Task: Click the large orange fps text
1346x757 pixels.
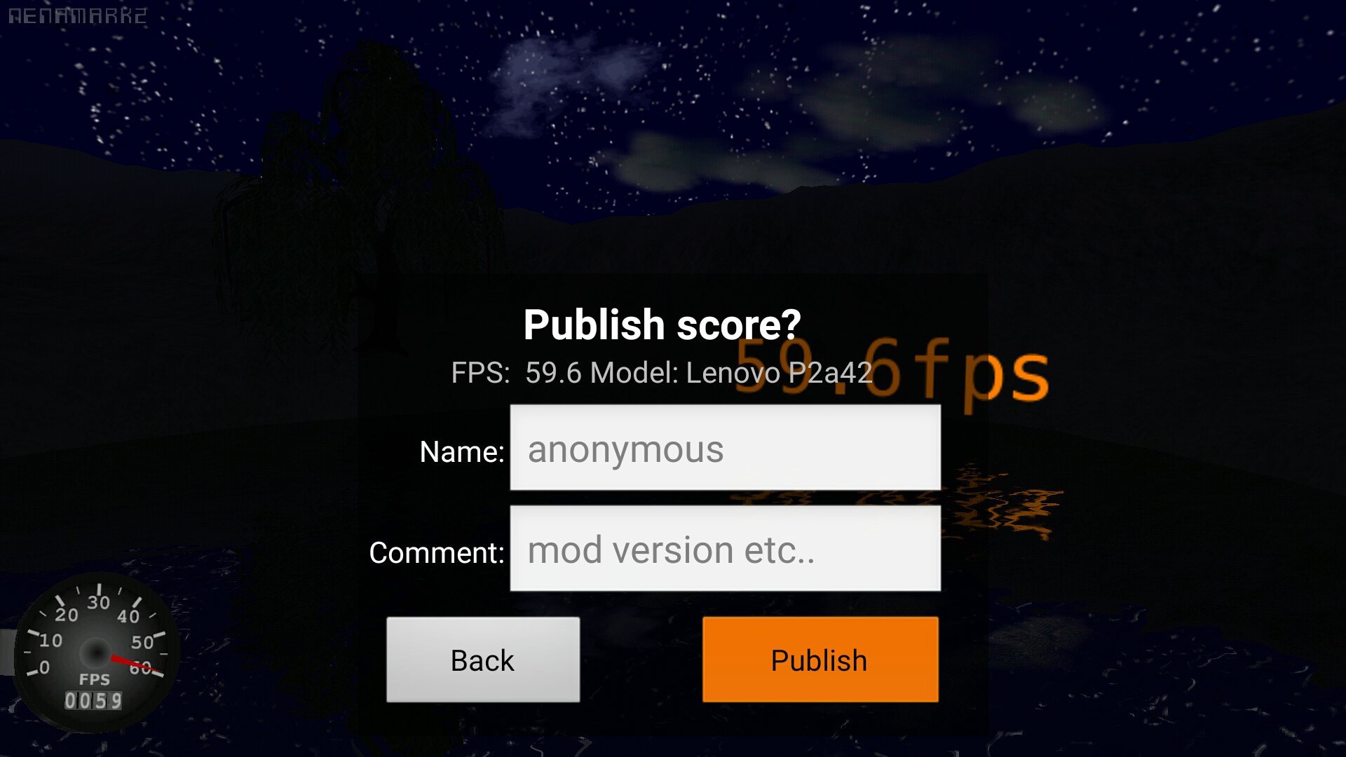Action: pyautogui.click(x=892, y=371)
